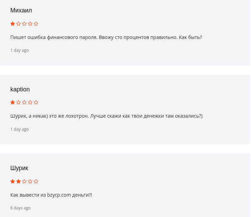Image resolution: width=251 pixels, height=217 pixels.
Task: Click '1 day ago' under kaption's review
Action: point(20,129)
